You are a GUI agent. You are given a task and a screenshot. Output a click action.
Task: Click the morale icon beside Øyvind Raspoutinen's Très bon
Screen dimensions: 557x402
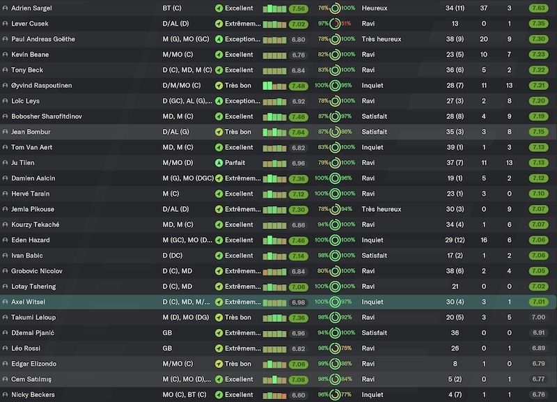click(219, 86)
